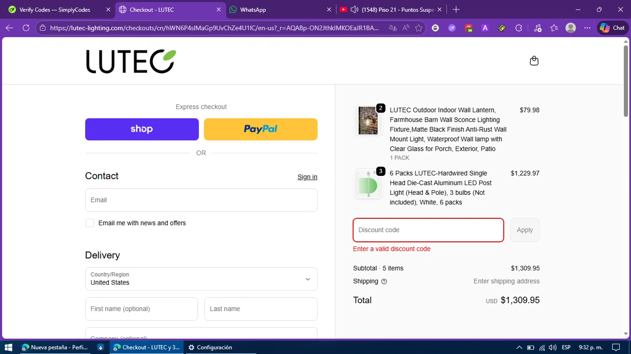Image resolution: width=631 pixels, height=354 pixels.
Task: Pay with PayPal button
Action: (260, 129)
